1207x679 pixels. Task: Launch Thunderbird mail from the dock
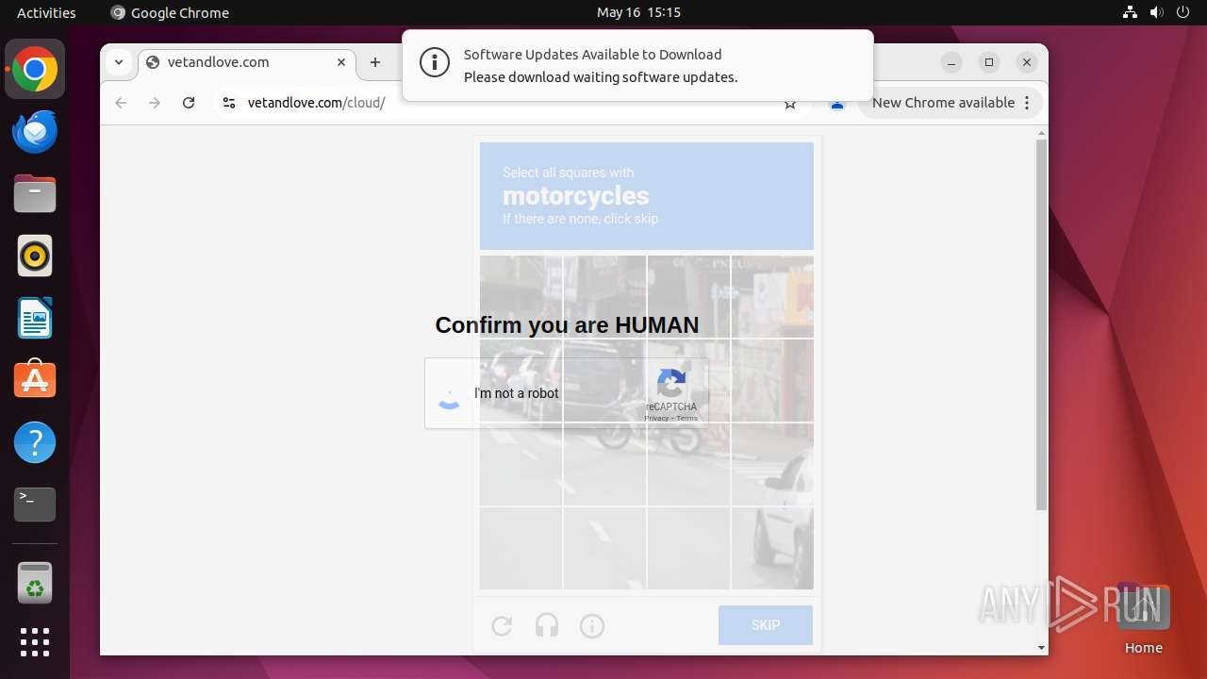[35, 132]
